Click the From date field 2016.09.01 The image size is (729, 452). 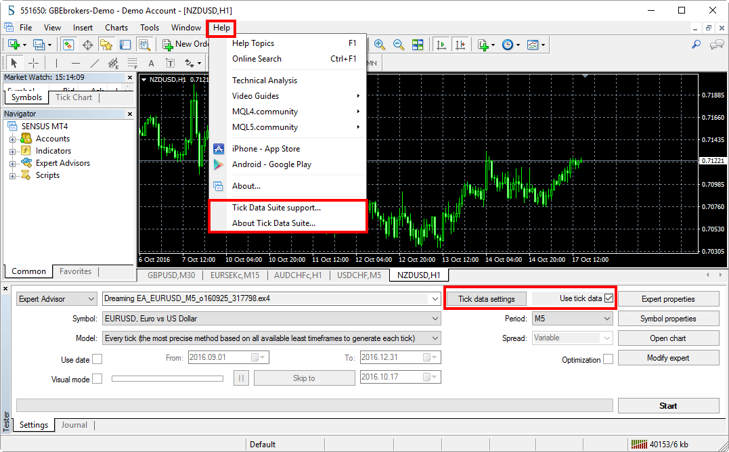228,357
